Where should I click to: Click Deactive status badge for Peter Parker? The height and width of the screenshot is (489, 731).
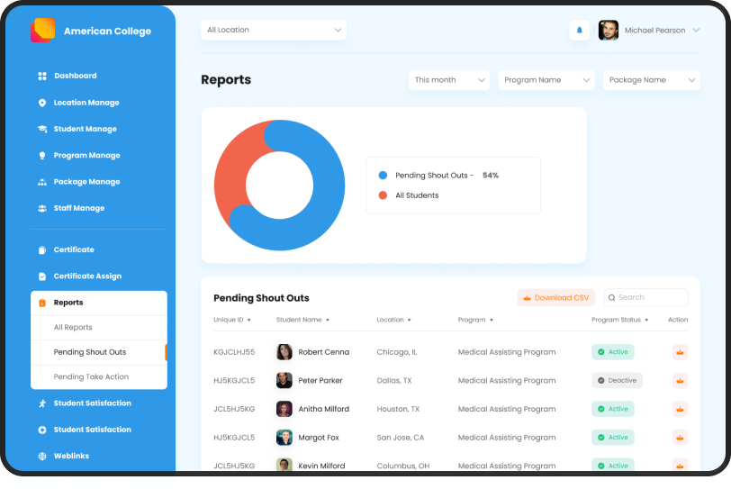click(618, 380)
